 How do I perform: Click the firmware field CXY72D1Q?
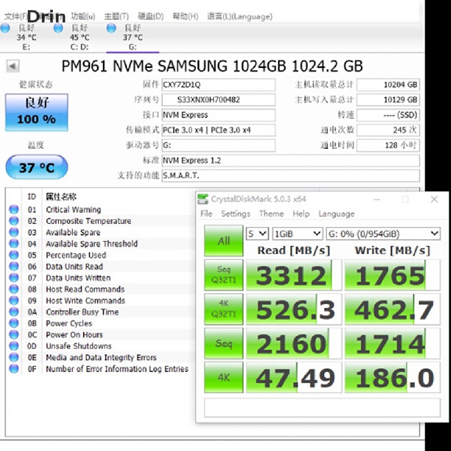(x=218, y=85)
